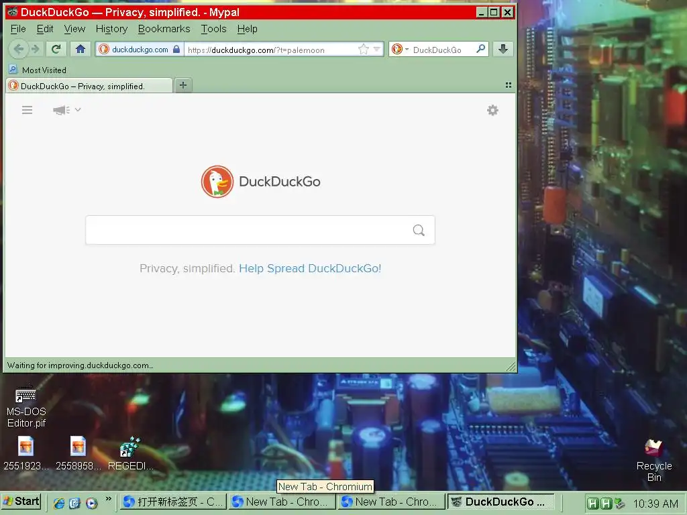
Task: Open the search engine selector dropdown
Action: click(400, 49)
